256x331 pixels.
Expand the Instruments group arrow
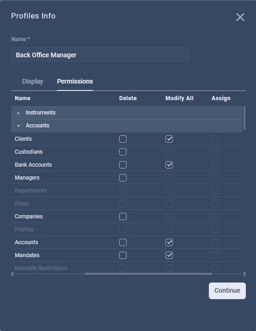tap(18, 113)
